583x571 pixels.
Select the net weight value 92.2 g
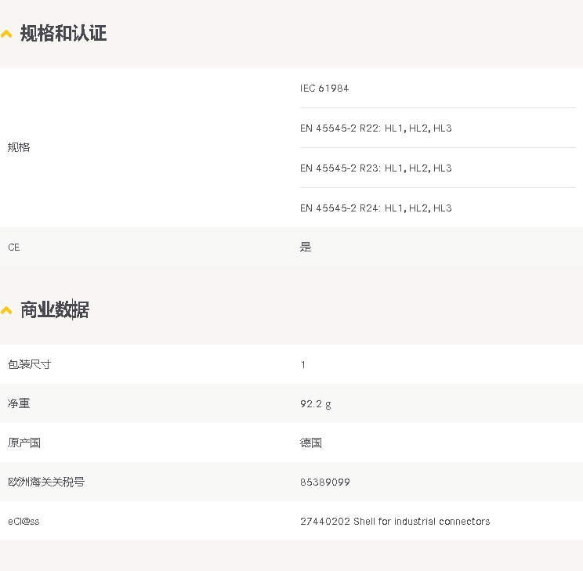[x=316, y=404]
